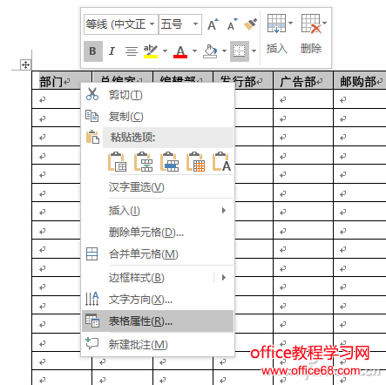
Task: Click the center align icon
Action: 132,51
